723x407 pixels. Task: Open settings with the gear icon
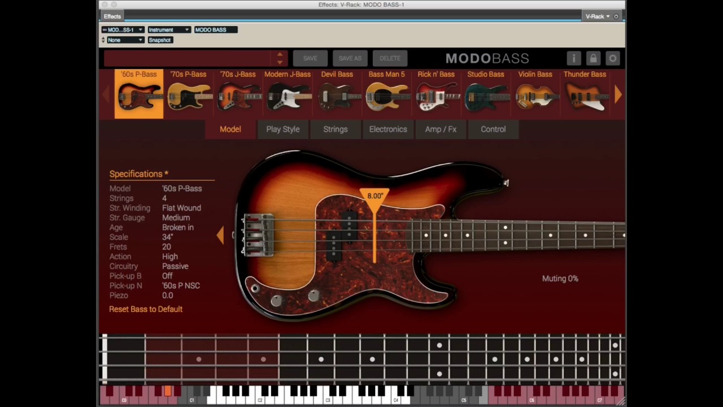click(613, 58)
